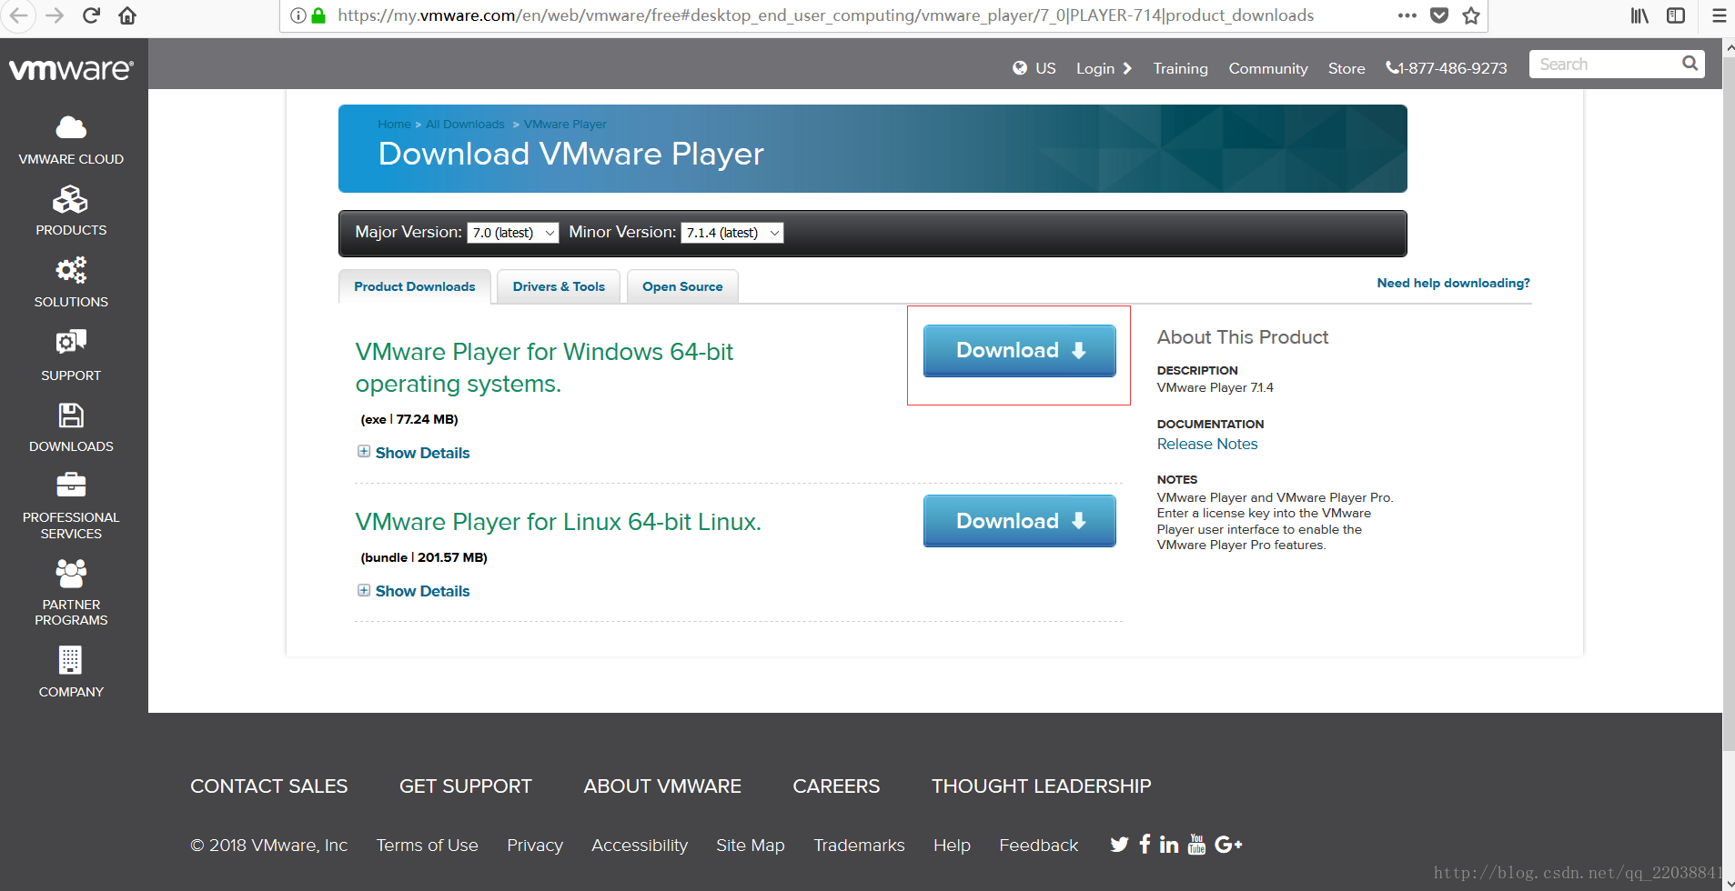Toggle the browser sidebar icon
This screenshot has height=891, width=1735.
click(x=1676, y=15)
